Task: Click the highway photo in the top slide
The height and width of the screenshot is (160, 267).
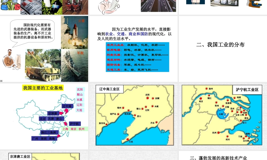Action: [158, 6]
